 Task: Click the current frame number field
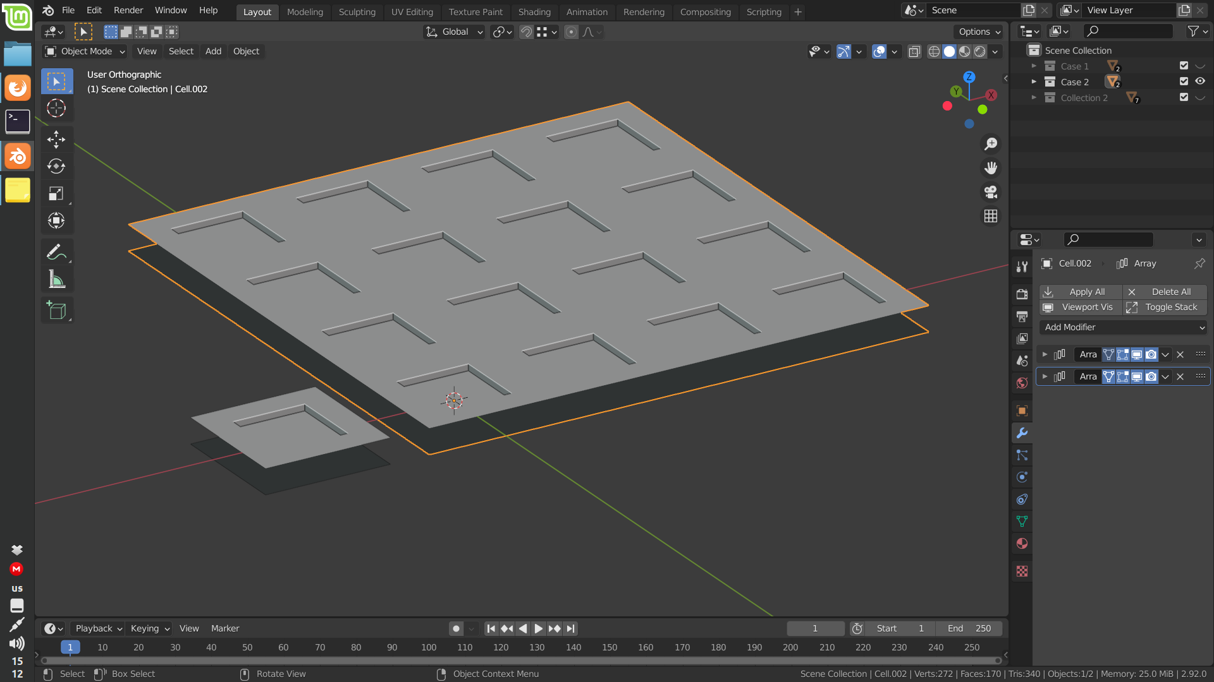[x=815, y=628]
